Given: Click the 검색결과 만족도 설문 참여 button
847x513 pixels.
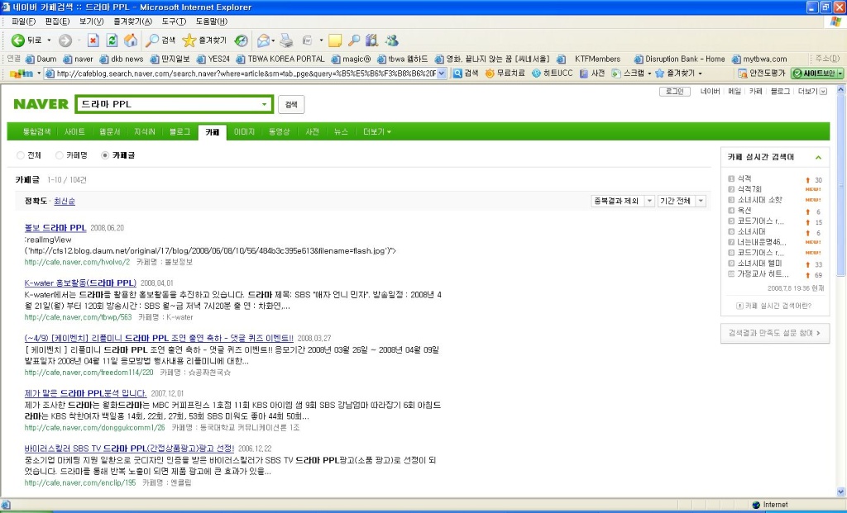Looking at the screenshot, I should [775, 334].
